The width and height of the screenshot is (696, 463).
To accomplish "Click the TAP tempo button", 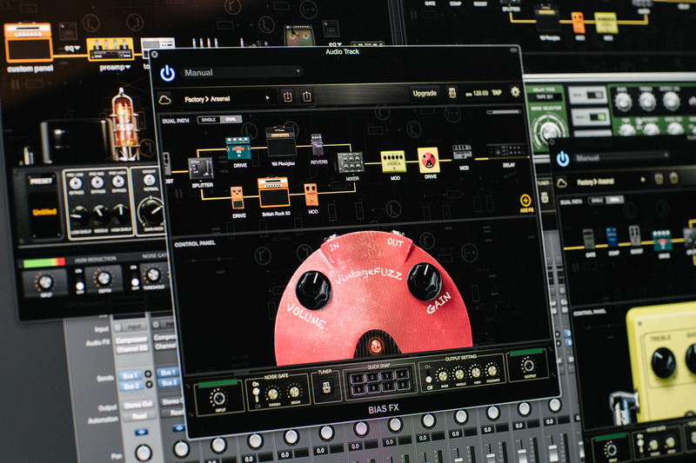I will click(497, 93).
